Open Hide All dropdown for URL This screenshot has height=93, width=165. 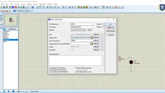click(x=98, y=34)
